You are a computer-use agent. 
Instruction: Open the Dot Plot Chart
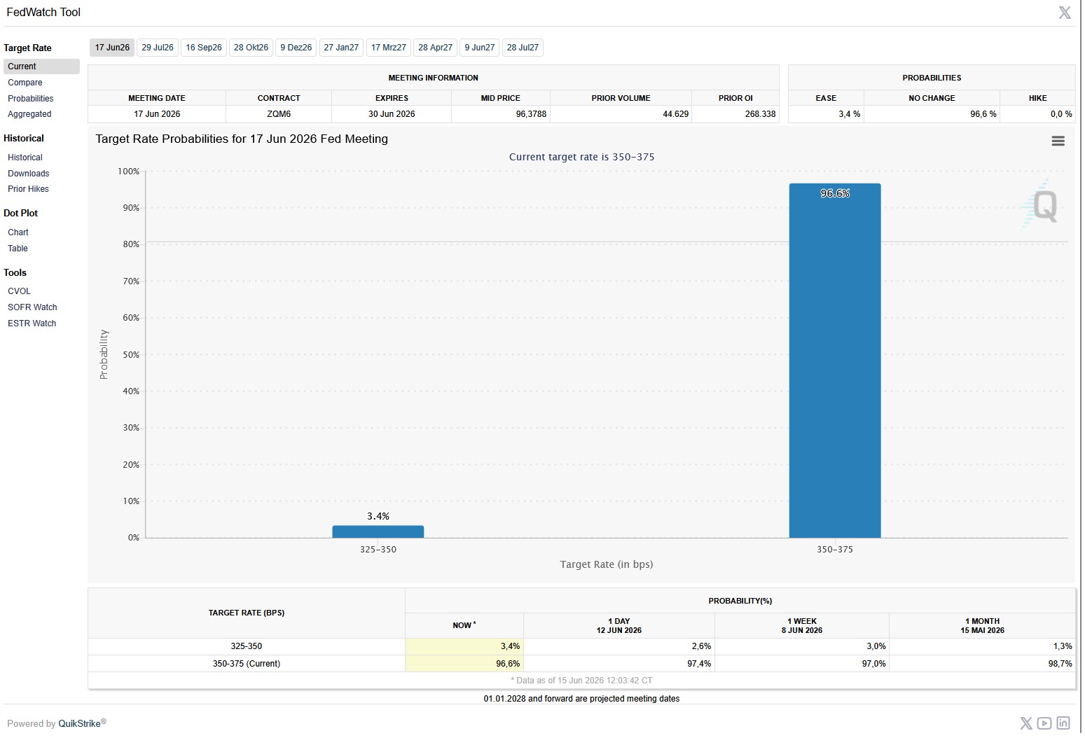(18, 232)
